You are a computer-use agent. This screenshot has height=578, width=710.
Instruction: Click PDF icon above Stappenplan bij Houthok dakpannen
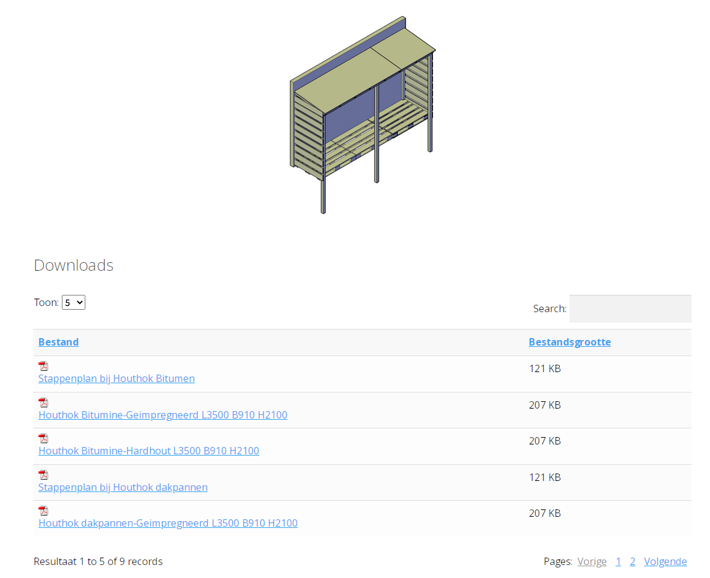[43, 475]
